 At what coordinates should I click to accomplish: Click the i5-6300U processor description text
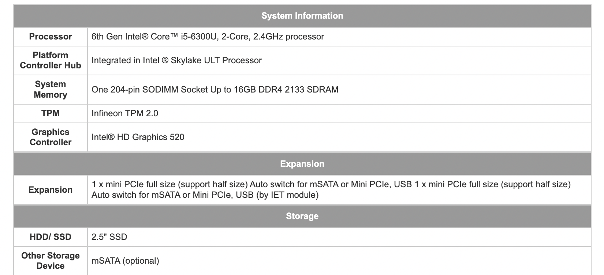(x=208, y=37)
